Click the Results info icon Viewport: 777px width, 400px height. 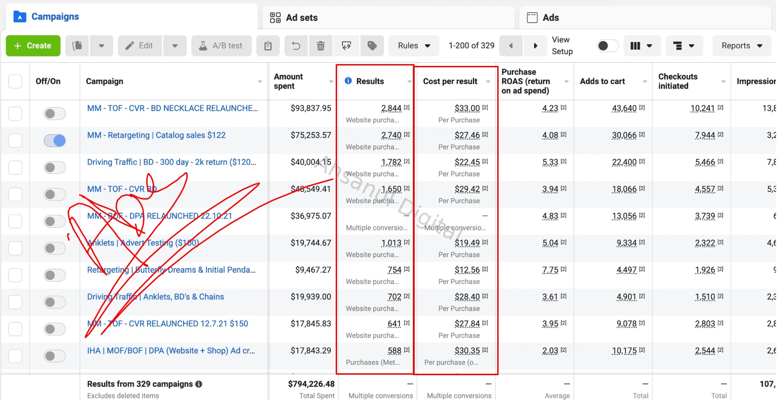(x=348, y=81)
